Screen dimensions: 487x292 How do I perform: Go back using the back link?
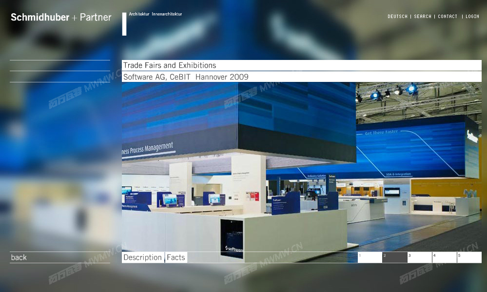tap(19, 257)
